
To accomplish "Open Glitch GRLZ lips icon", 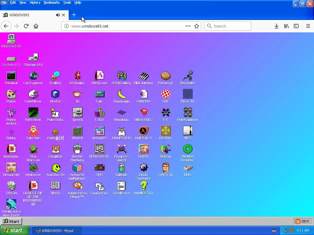I will point(144,115).
